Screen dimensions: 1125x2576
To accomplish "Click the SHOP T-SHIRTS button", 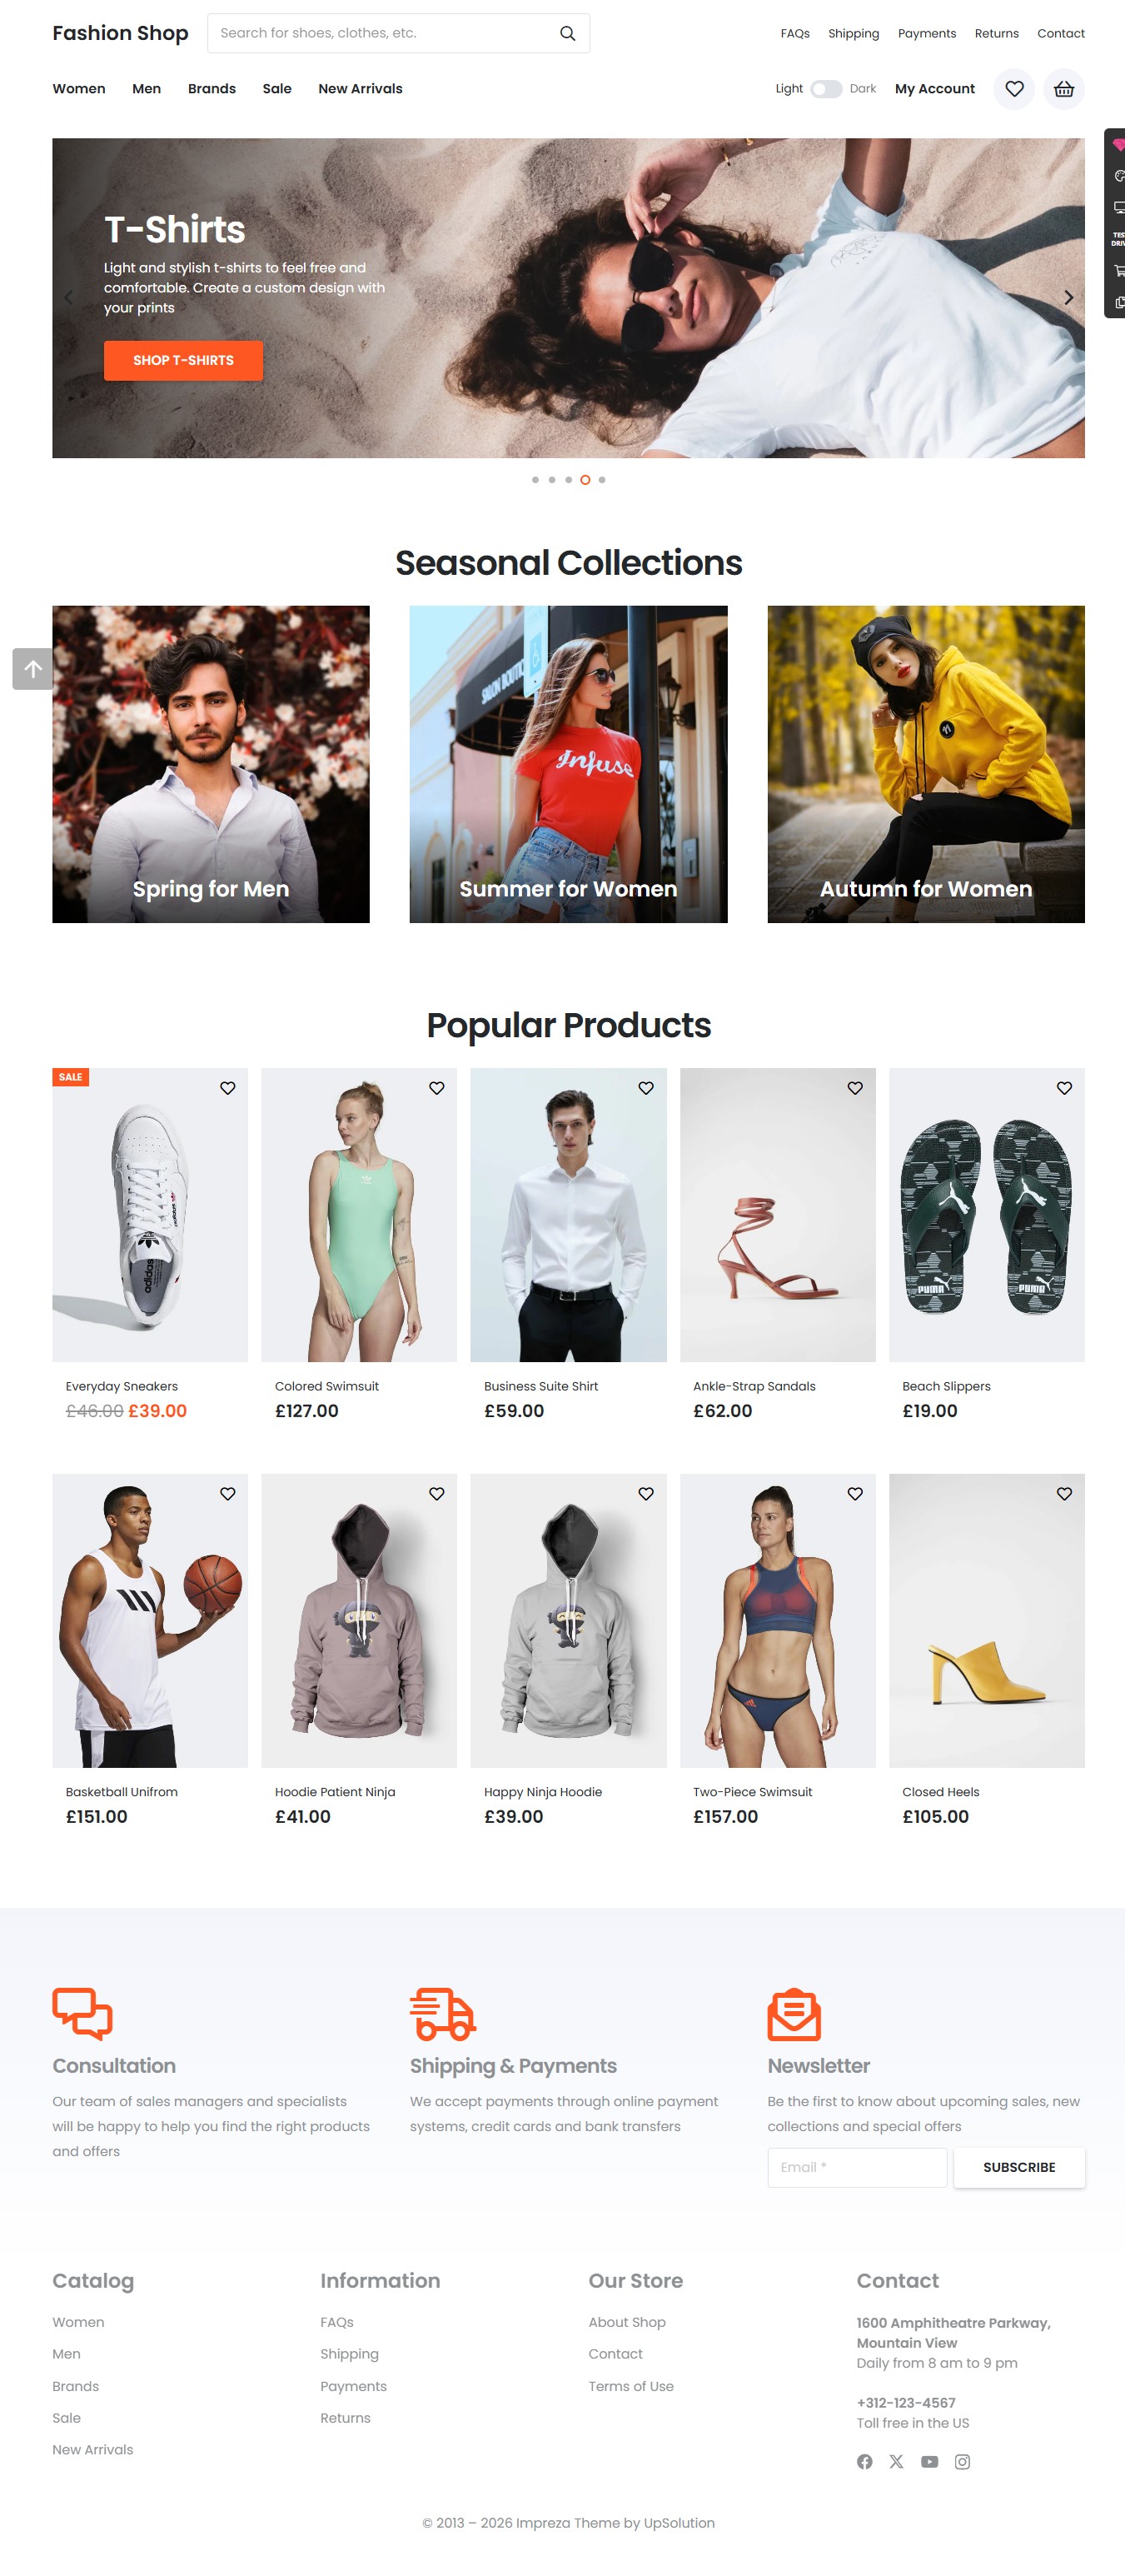I will click(x=184, y=361).
